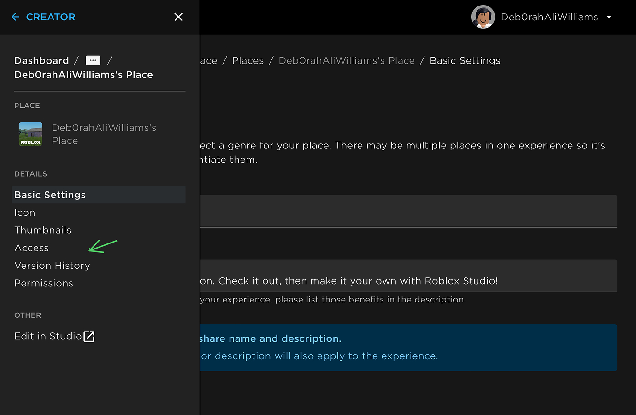This screenshot has width=636, height=415.
Task: Click the Edit in Studio link
Action: (48, 336)
